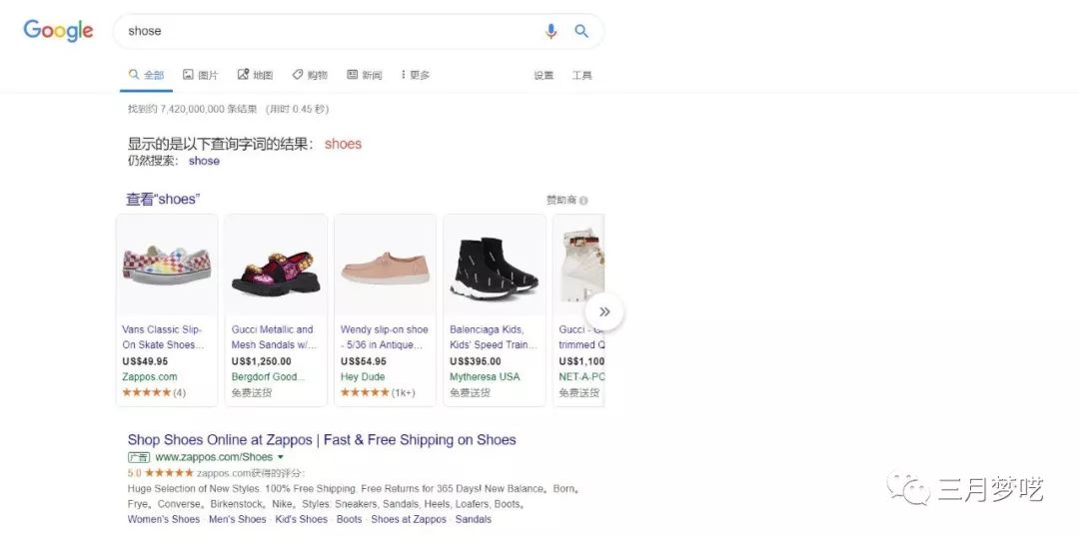The width and height of the screenshot is (1079, 537).
Task: Expand the 更多 (More) menu
Action: 416,75
